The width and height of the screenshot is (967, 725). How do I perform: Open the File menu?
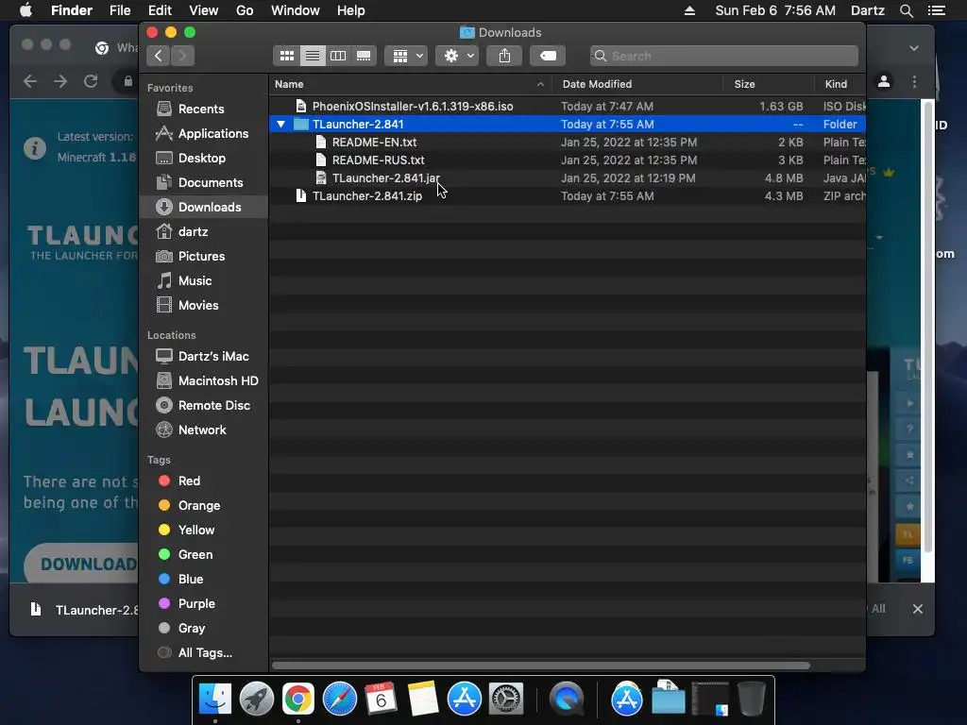120,10
